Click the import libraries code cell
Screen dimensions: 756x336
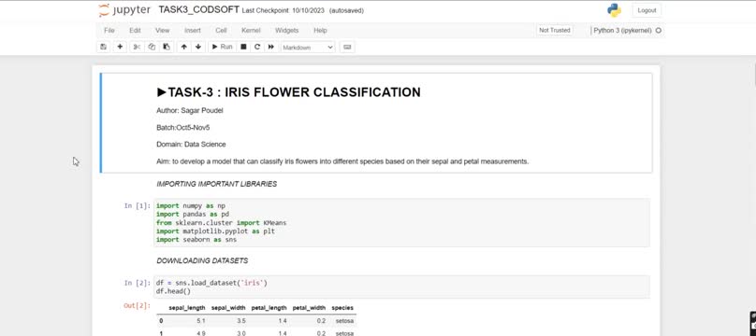tap(401, 223)
